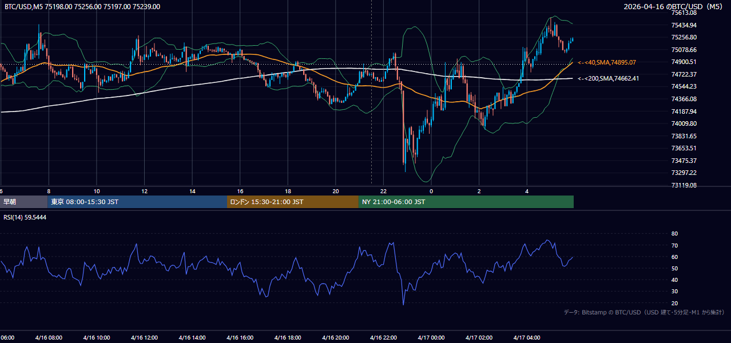The height and width of the screenshot is (343, 731).
Task: Click hour label 12 under the price chart
Action: point(145,191)
